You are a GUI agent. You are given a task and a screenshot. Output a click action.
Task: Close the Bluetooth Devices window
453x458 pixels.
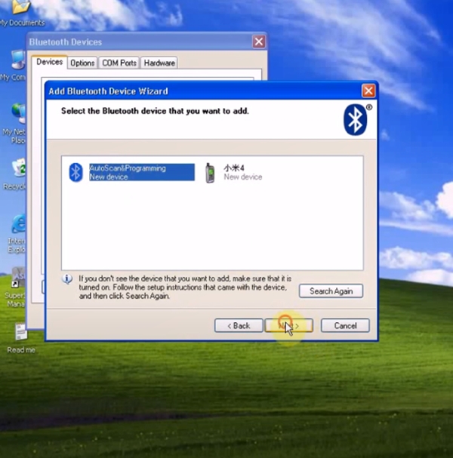[259, 41]
